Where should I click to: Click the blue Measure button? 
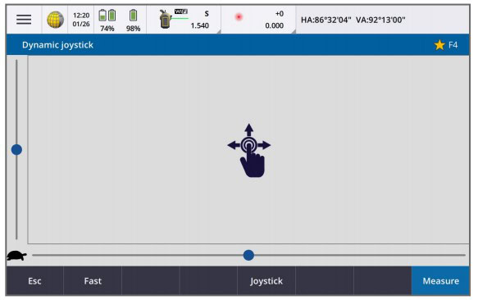440,281
